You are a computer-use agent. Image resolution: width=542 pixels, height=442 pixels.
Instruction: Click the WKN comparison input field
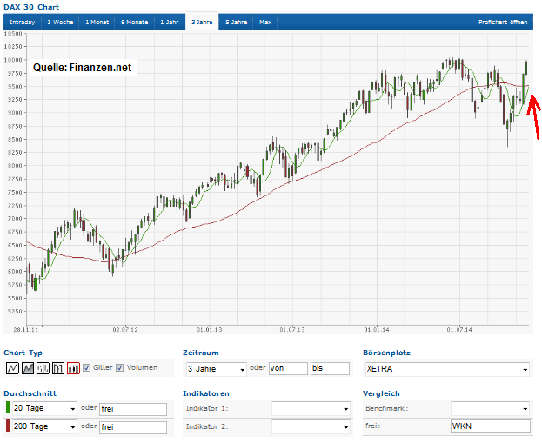click(490, 426)
